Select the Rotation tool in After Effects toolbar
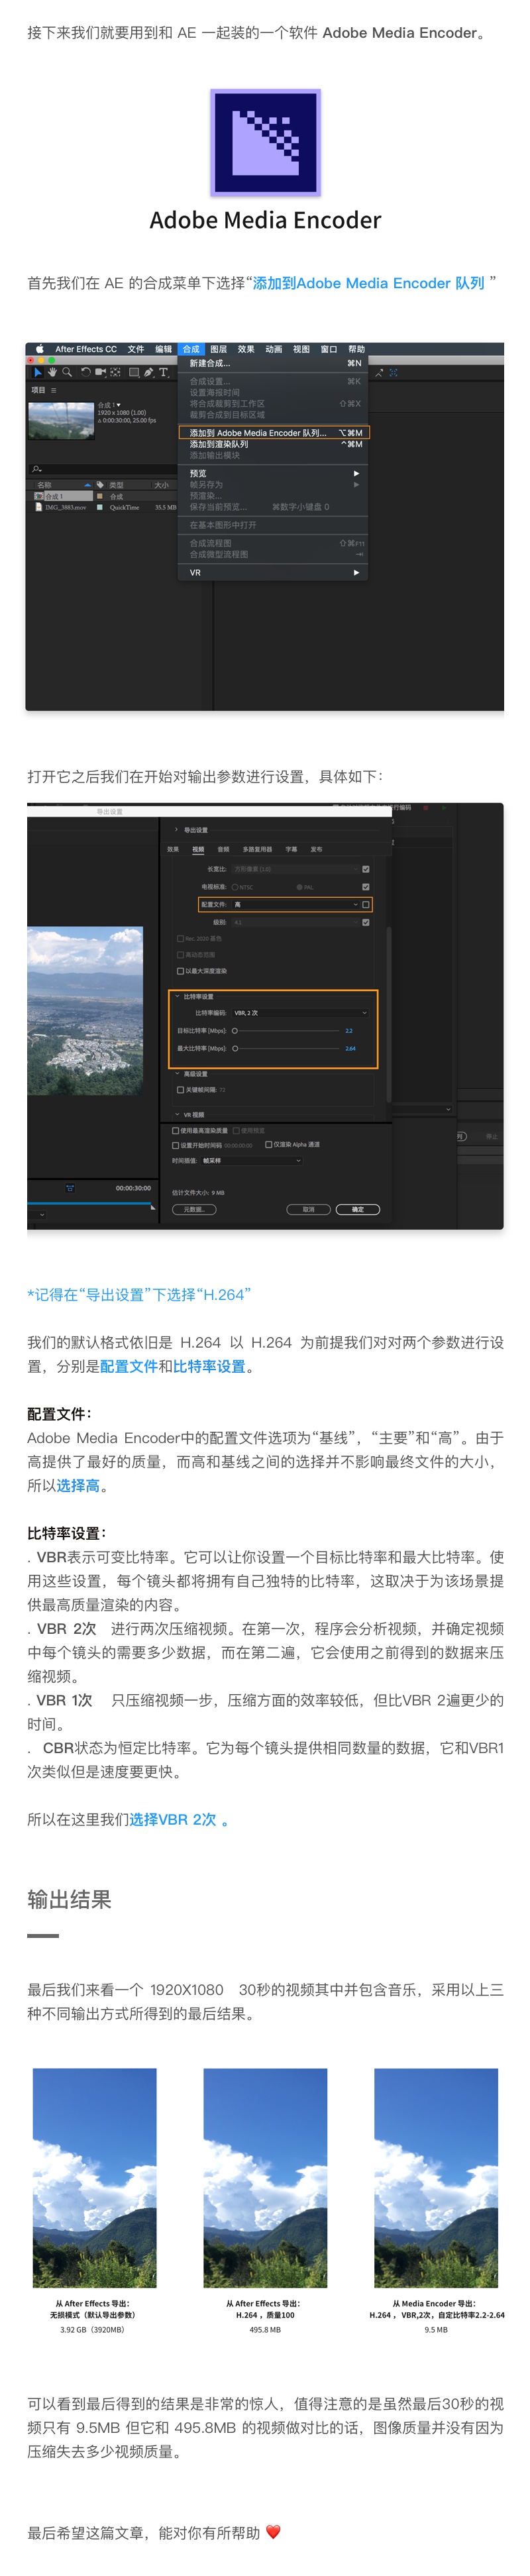The width and height of the screenshot is (530, 2576). 86,372
